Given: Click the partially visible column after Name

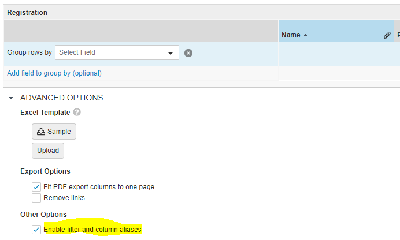Looking at the screenshot, I should tap(398, 35).
